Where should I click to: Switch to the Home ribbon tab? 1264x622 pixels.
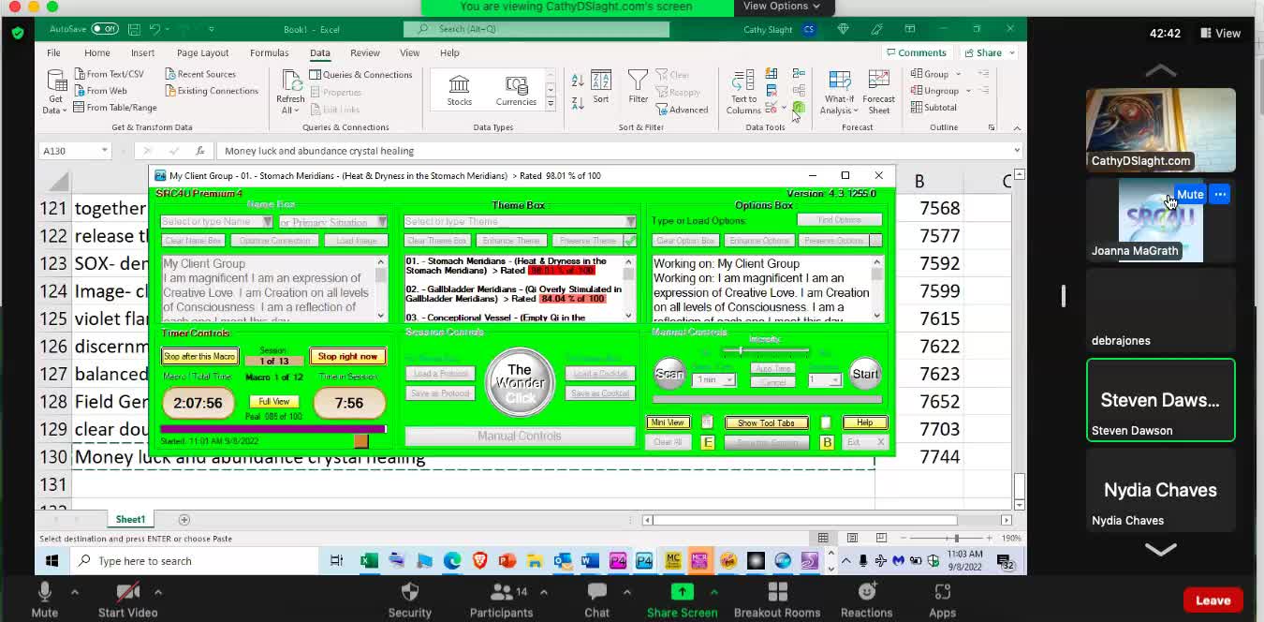[97, 53]
